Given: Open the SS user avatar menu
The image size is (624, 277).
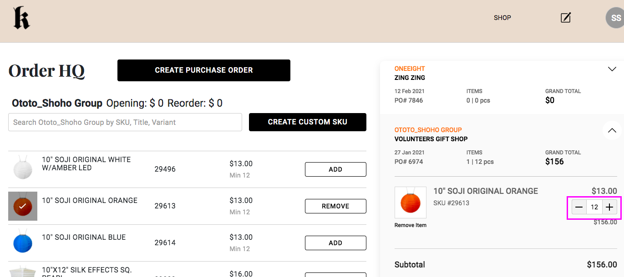Looking at the screenshot, I should pos(615,18).
